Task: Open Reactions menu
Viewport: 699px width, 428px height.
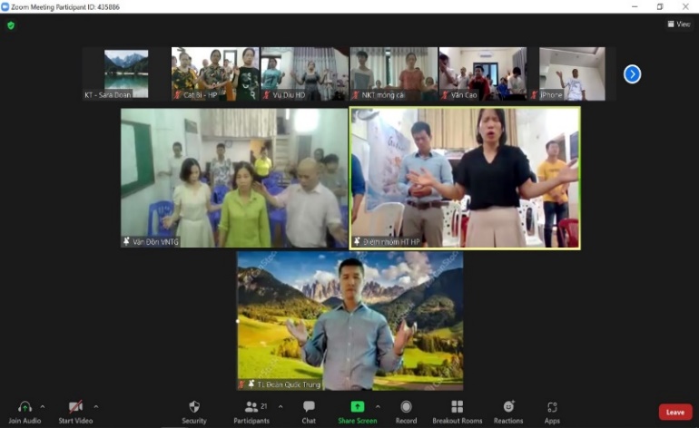Action: (x=508, y=412)
